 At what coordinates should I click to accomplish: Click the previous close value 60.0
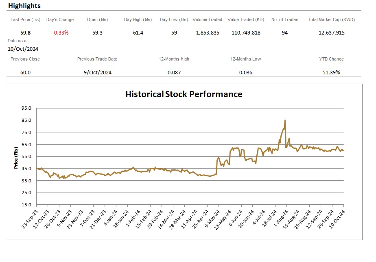pyautogui.click(x=25, y=72)
